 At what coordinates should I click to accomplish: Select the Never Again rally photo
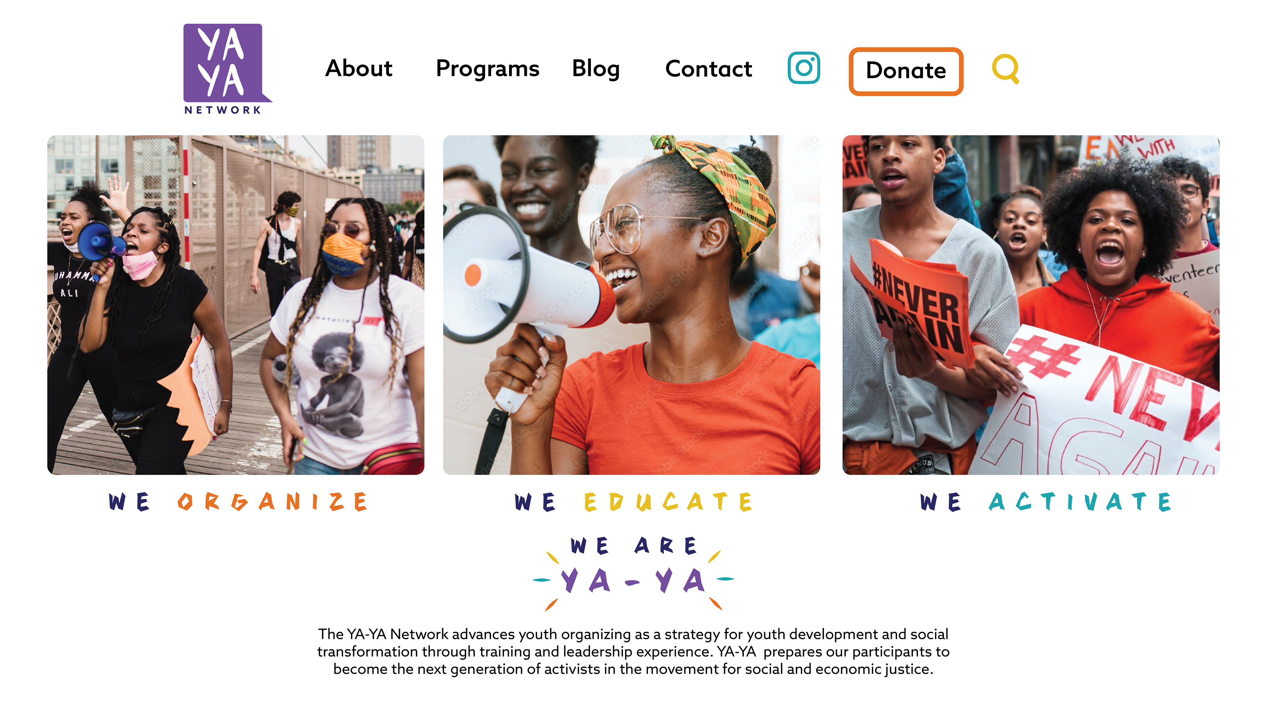1031,305
